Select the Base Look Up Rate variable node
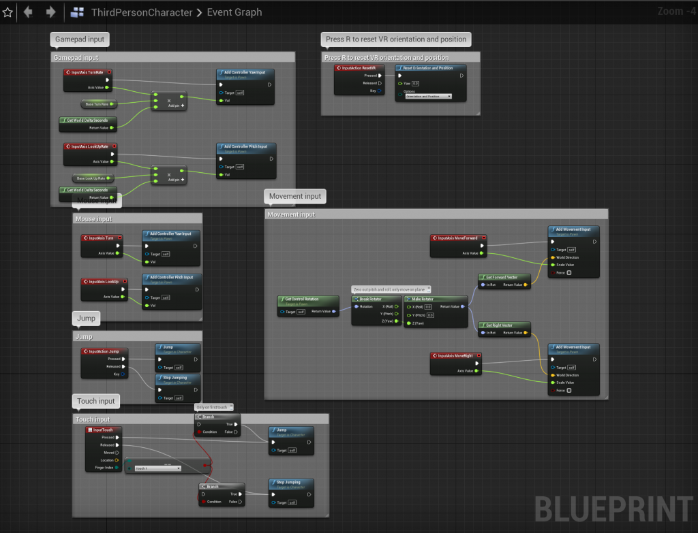 tap(93, 178)
